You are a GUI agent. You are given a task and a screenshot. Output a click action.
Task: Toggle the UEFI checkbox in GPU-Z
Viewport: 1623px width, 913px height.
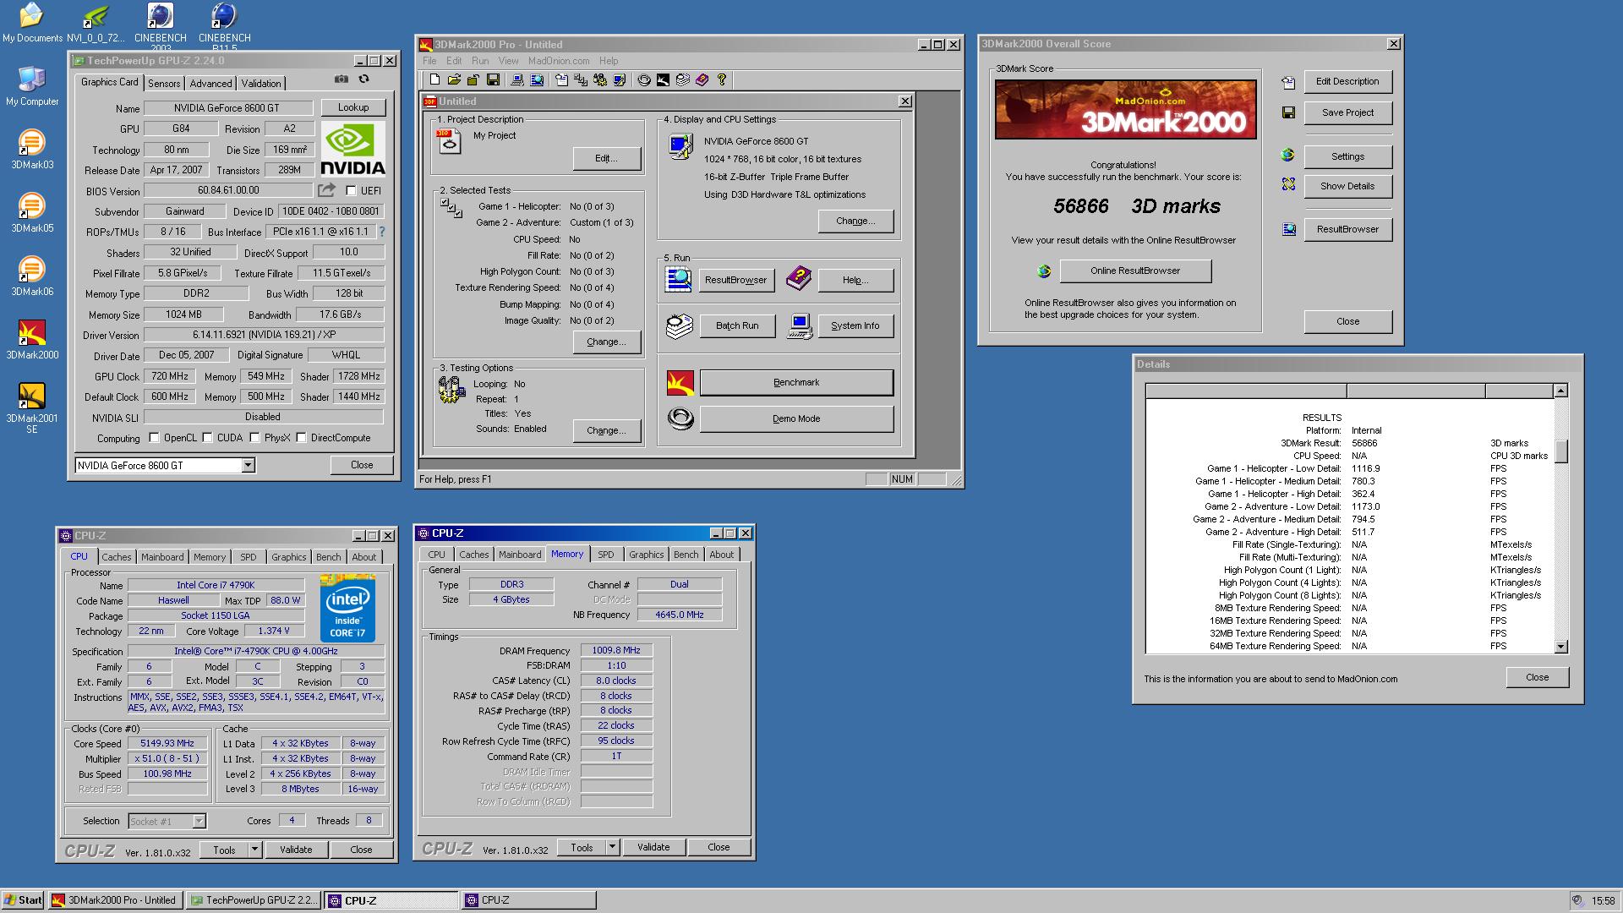click(x=352, y=191)
